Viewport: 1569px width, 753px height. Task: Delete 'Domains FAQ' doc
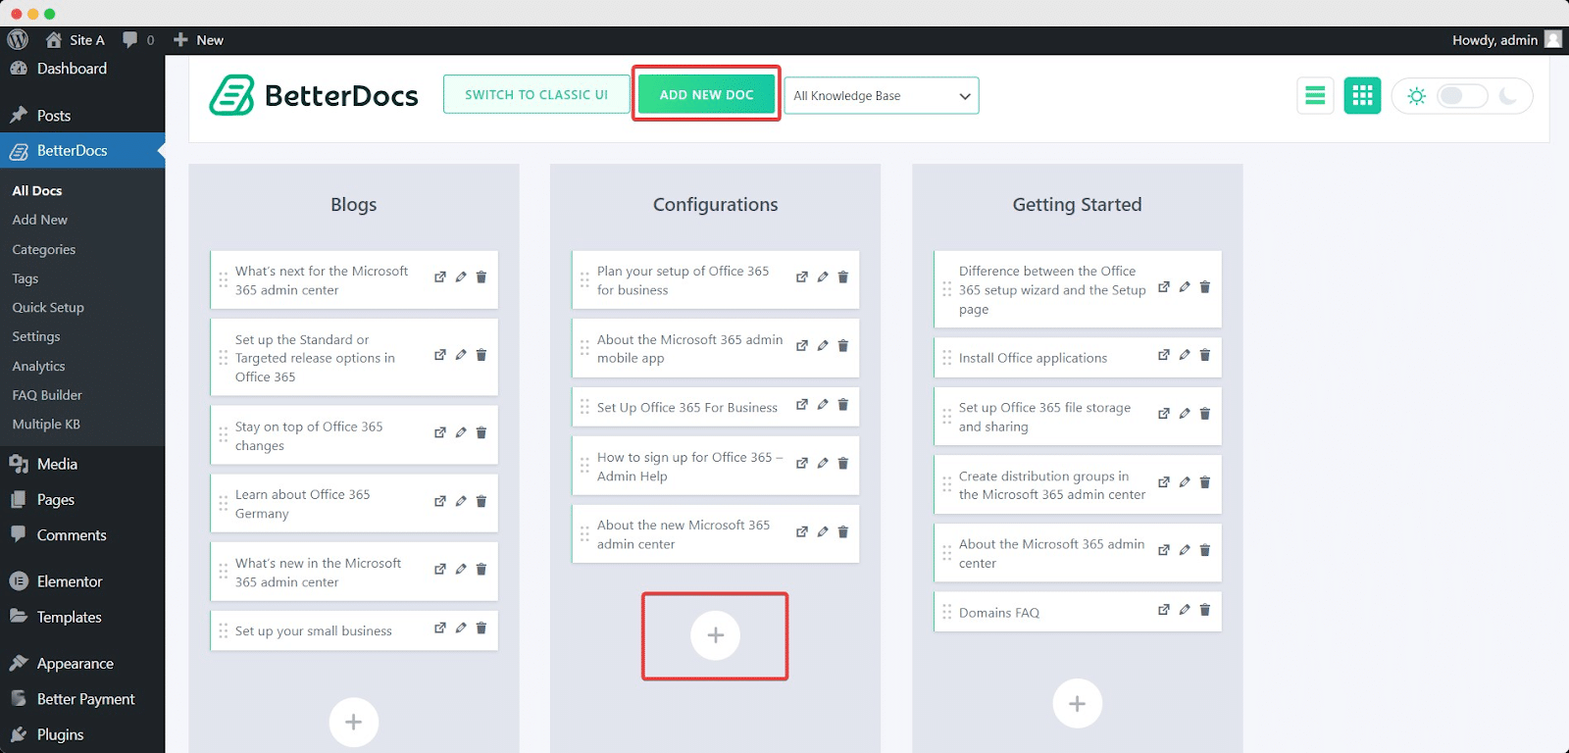click(1205, 609)
